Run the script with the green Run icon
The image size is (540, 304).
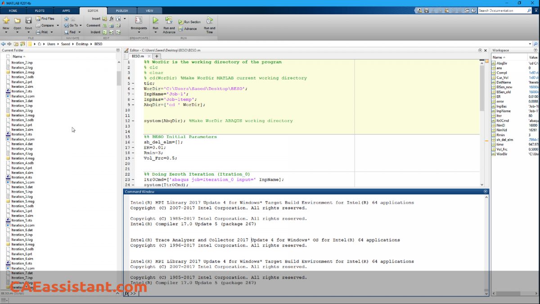pos(155,20)
